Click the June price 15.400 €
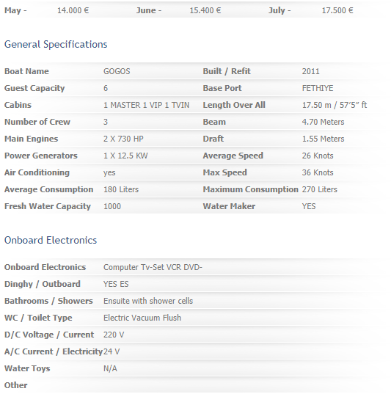This screenshot has height=394, width=391. [205, 10]
